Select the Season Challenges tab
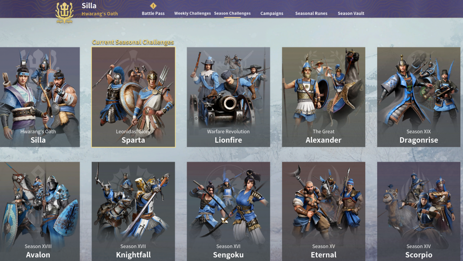 (232, 13)
